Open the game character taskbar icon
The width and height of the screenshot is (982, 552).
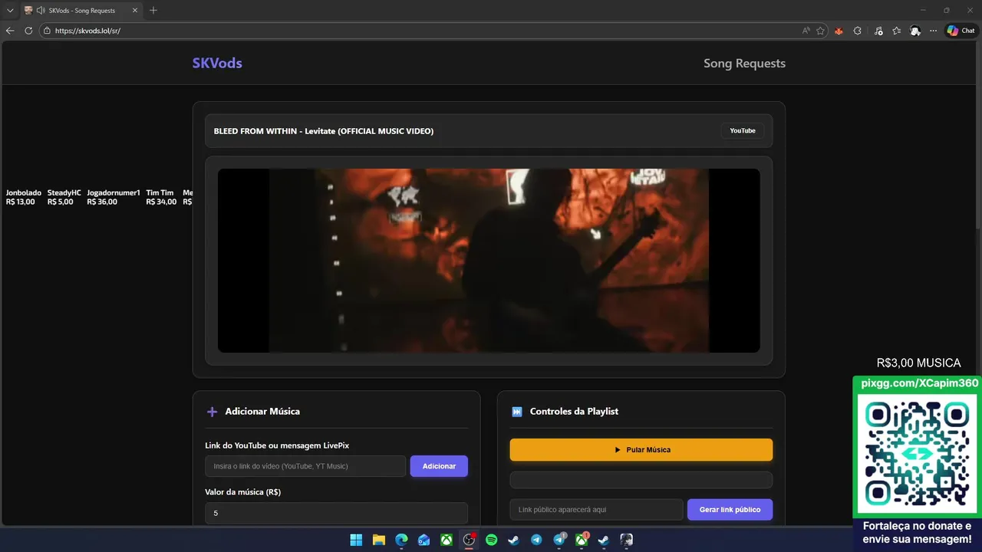click(x=627, y=540)
